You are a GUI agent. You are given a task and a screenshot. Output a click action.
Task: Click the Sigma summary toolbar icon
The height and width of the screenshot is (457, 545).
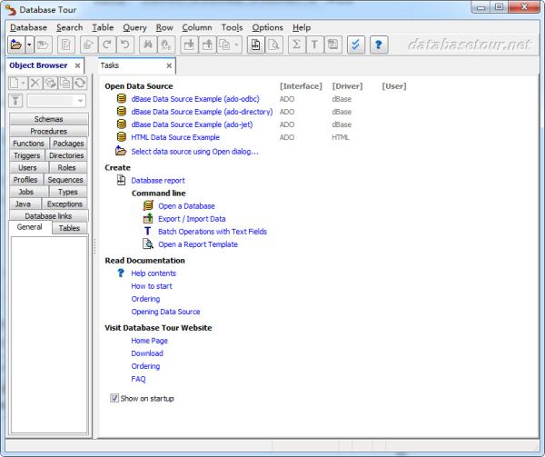[296, 45]
